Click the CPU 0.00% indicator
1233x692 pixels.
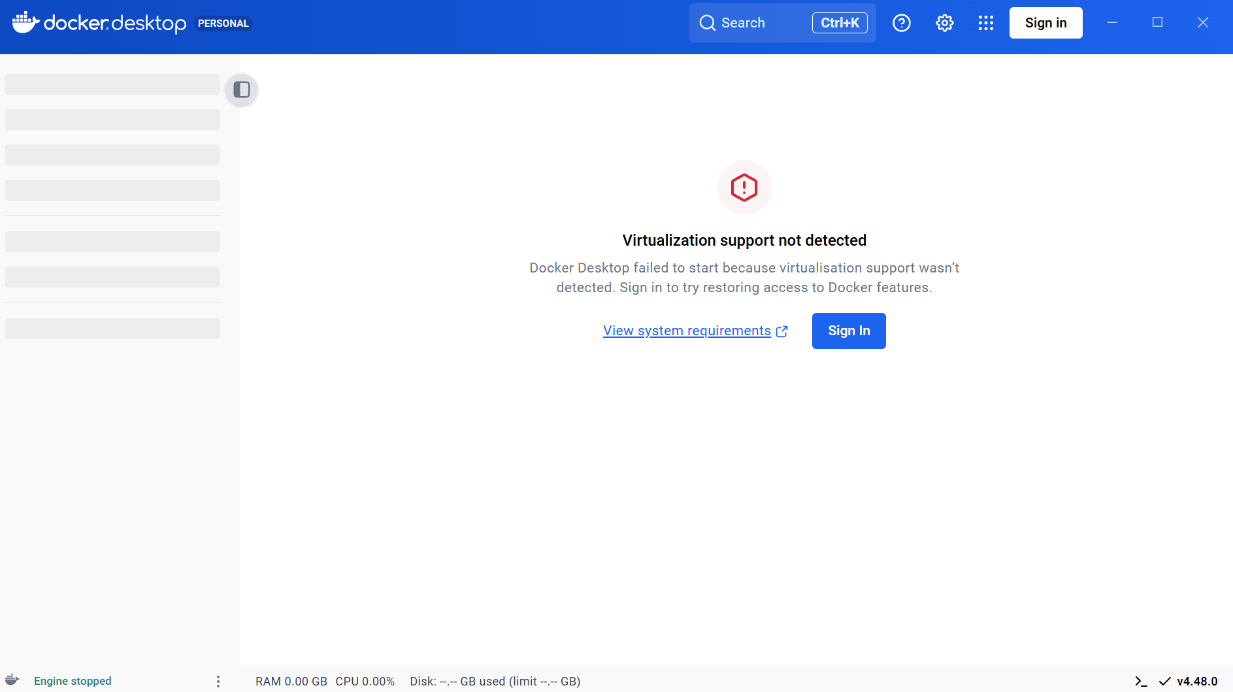point(365,682)
